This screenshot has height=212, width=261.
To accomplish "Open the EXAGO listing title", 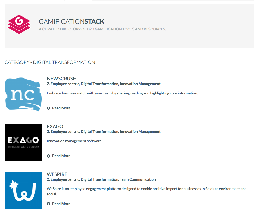I will (55, 126).
